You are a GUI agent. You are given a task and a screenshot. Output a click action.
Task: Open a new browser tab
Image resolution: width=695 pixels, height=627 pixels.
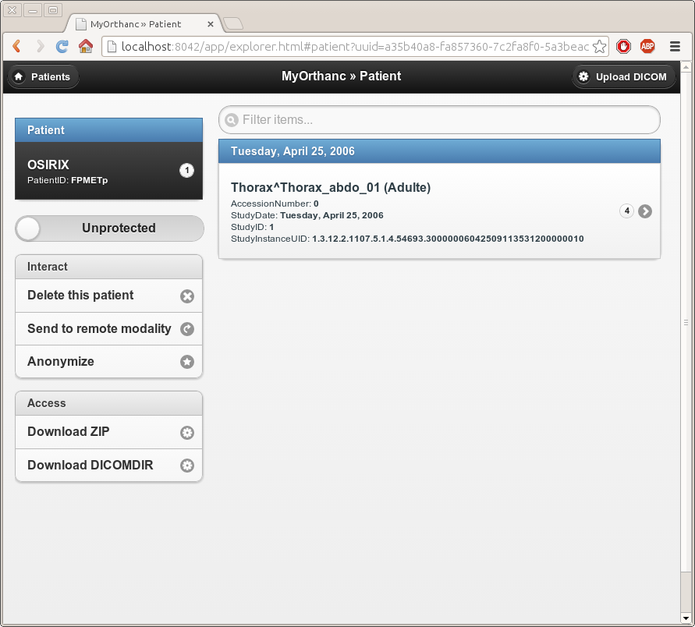click(x=232, y=24)
